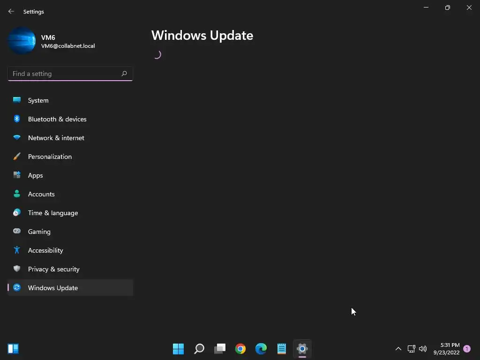Go to Accessibility settings
480x360 pixels.
(x=70, y=250)
